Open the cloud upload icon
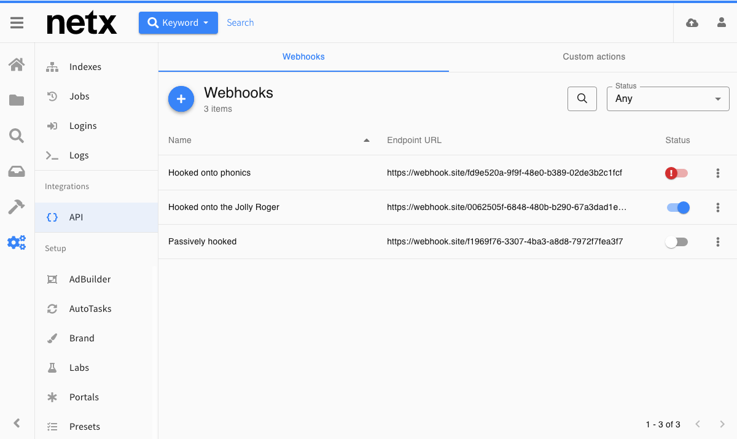This screenshot has width=737, height=439. pos(692,23)
